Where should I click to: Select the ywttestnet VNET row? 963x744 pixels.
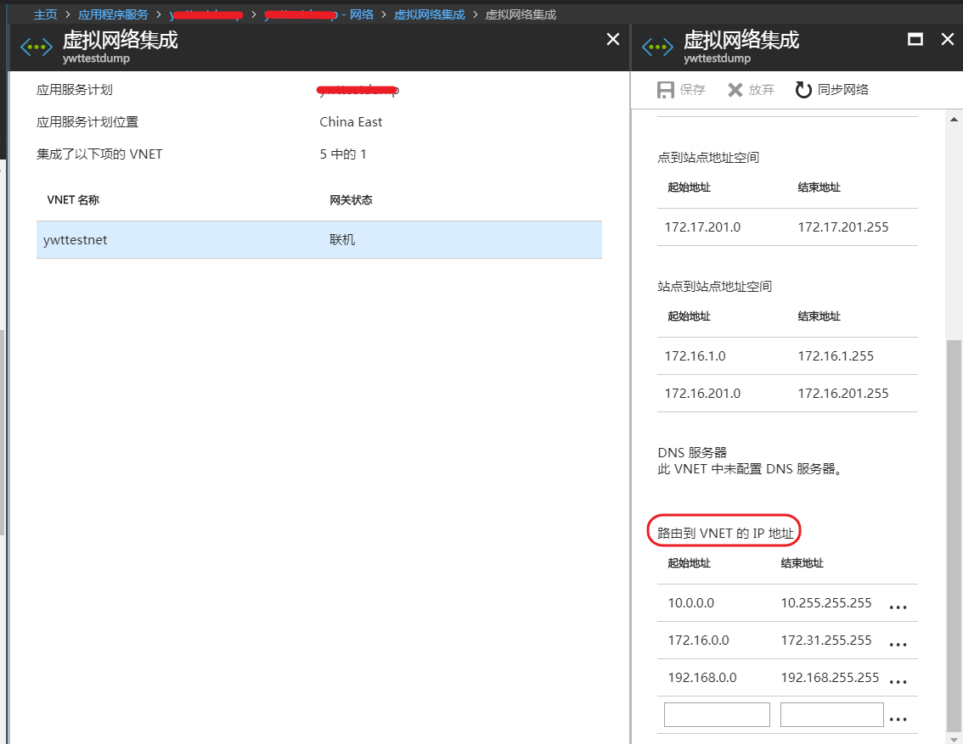point(318,240)
